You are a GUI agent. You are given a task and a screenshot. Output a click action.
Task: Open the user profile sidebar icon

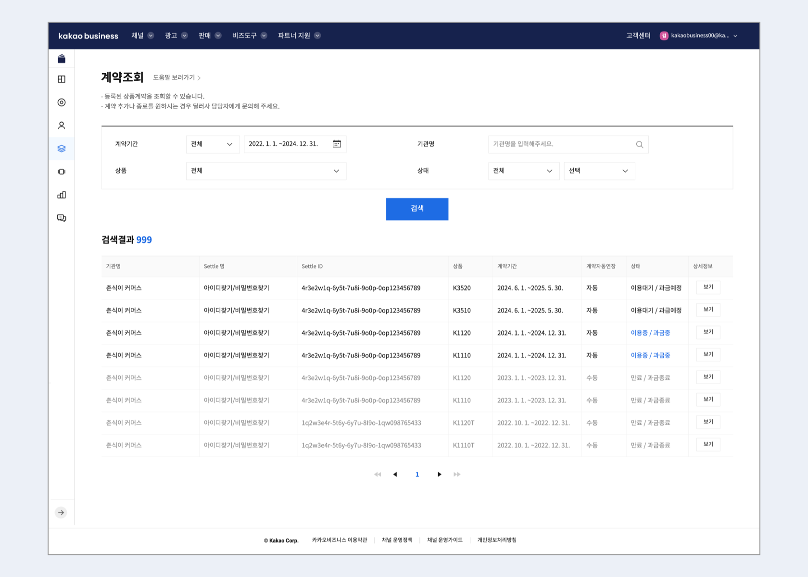[x=62, y=125]
